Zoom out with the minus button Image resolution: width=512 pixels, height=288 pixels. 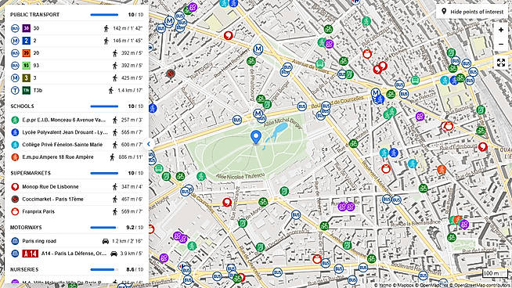click(501, 45)
